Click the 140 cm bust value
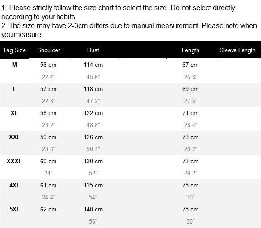261x228 pixels. coord(93,209)
